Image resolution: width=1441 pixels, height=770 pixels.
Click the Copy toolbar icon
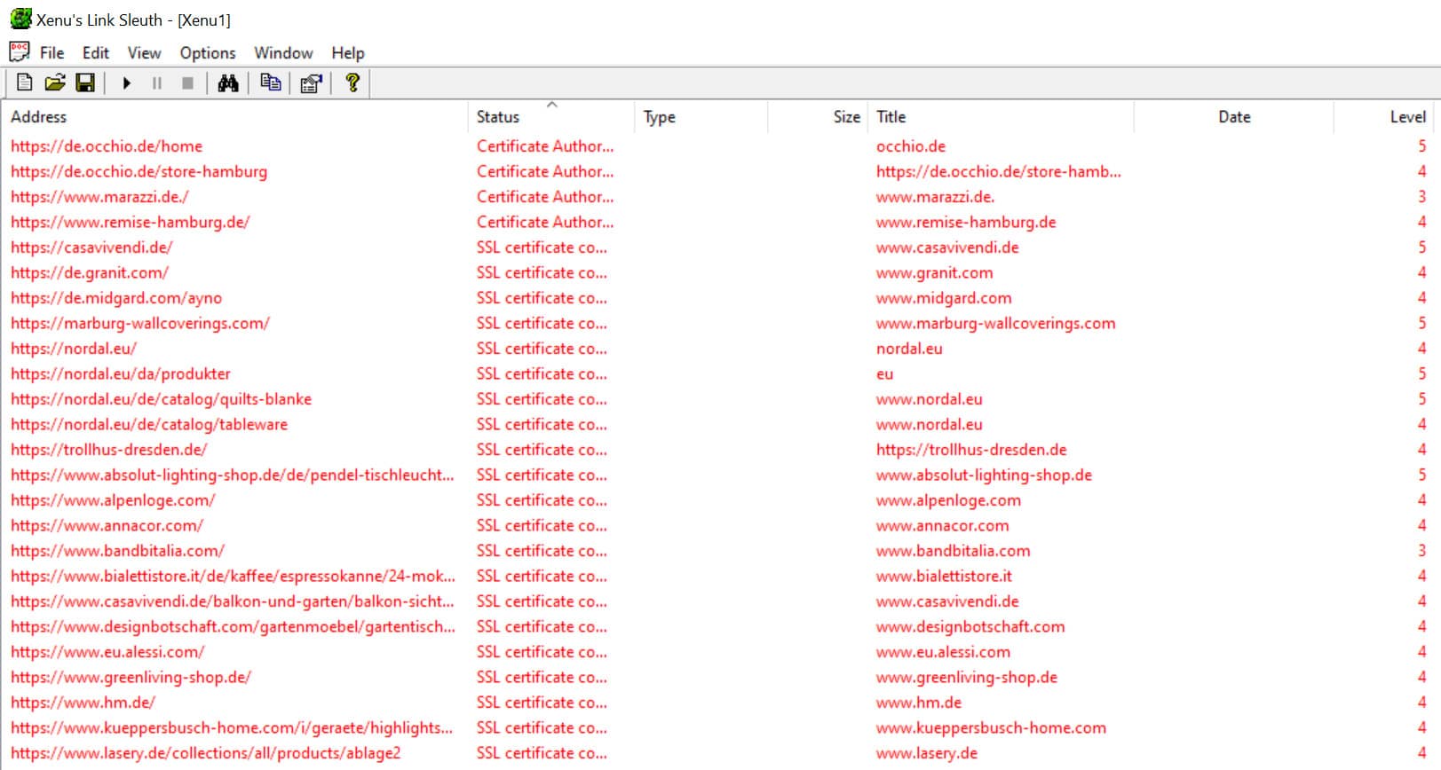coord(271,83)
